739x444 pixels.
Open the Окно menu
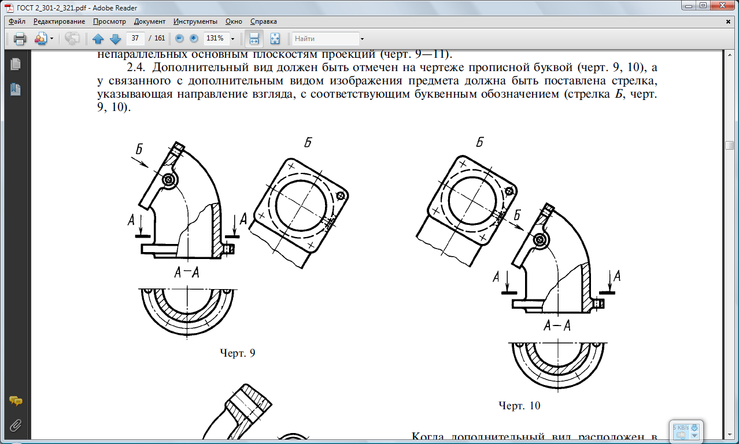pos(234,21)
